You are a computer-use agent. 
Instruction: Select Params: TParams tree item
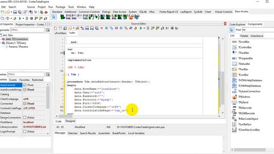click(18, 47)
